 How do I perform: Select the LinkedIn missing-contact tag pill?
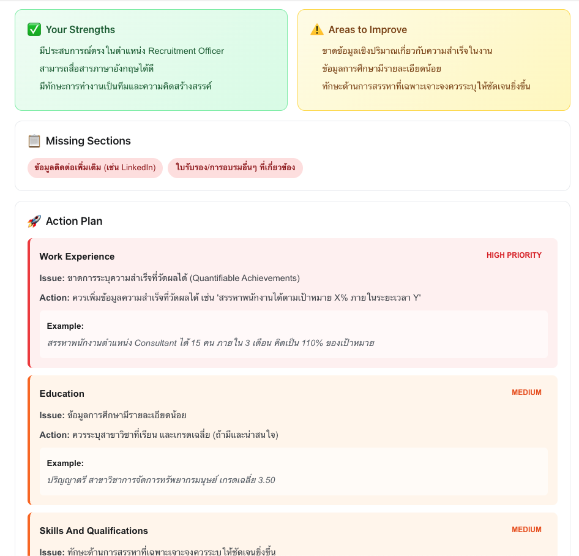tap(95, 167)
